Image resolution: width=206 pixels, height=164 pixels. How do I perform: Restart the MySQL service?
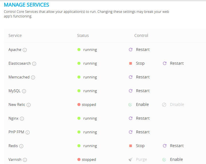coord(139,91)
